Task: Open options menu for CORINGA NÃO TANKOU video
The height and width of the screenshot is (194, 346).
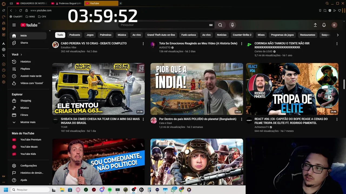Action: [337, 44]
